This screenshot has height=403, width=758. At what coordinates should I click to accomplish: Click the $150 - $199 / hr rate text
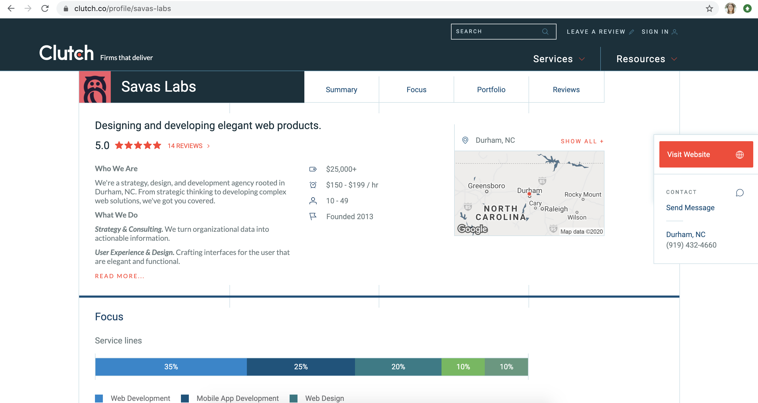(352, 185)
